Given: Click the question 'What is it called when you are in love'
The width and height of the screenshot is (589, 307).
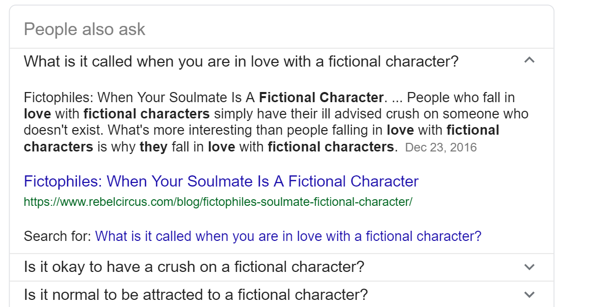Looking at the screenshot, I should pos(241,62).
